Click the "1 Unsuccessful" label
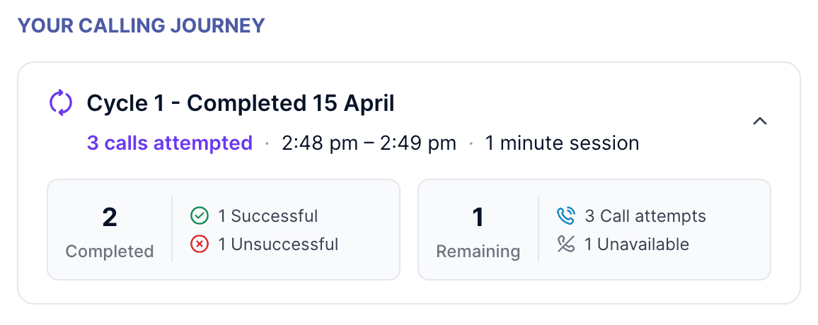The image size is (818, 325). [278, 244]
